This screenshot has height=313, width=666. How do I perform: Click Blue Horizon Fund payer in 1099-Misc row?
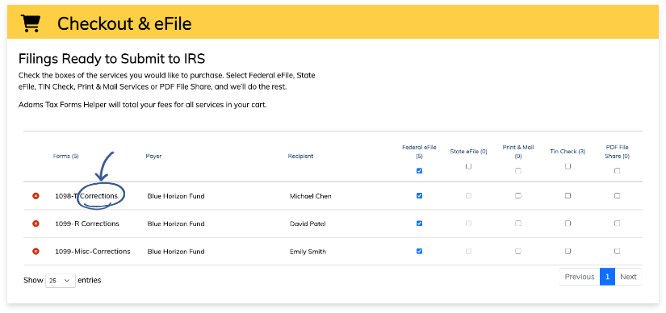(176, 252)
